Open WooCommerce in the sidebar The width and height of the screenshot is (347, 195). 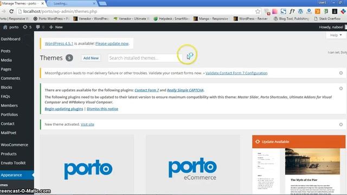click(15, 145)
